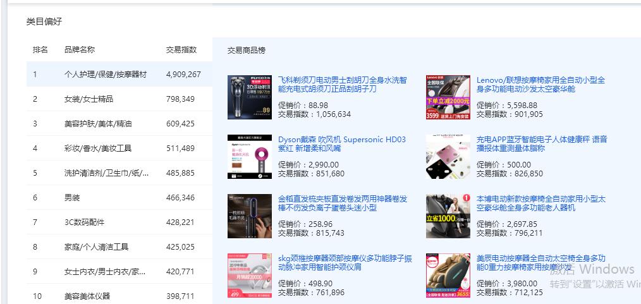Click the skg neck massager thumbnail
The height and width of the screenshot is (304, 641).
click(x=249, y=276)
